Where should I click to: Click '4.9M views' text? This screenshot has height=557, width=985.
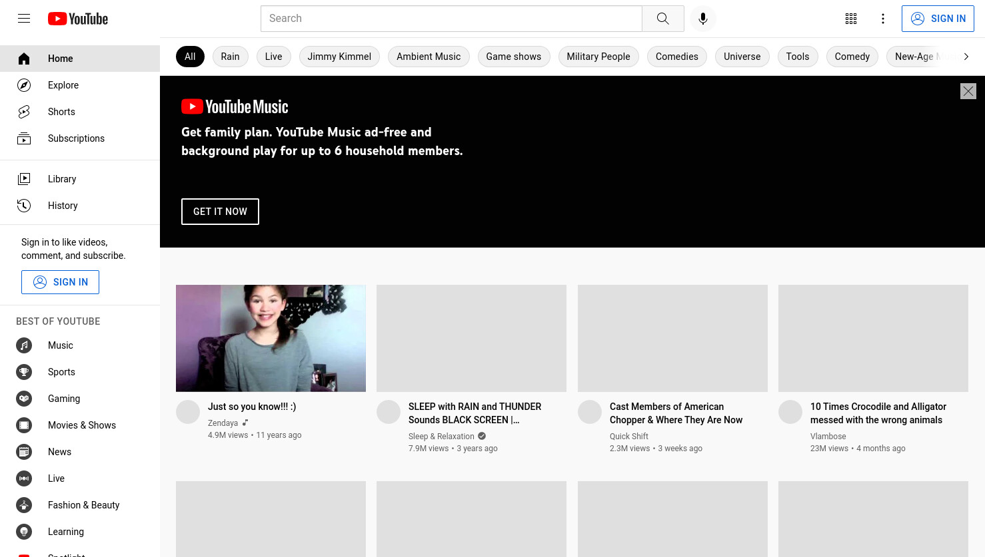(x=228, y=435)
